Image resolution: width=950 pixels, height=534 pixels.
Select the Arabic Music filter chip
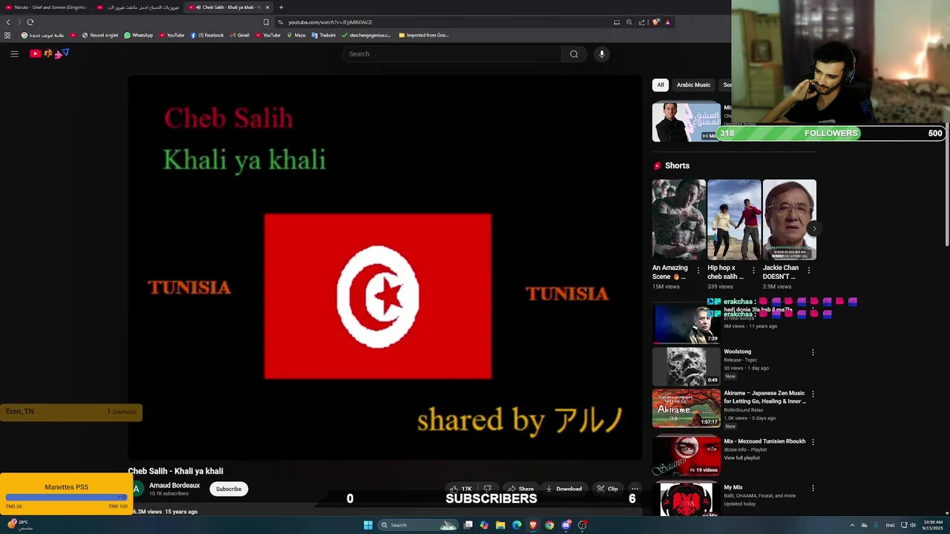(x=693, y=85)
